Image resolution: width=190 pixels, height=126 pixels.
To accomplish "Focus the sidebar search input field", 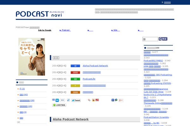I will 150,39.
